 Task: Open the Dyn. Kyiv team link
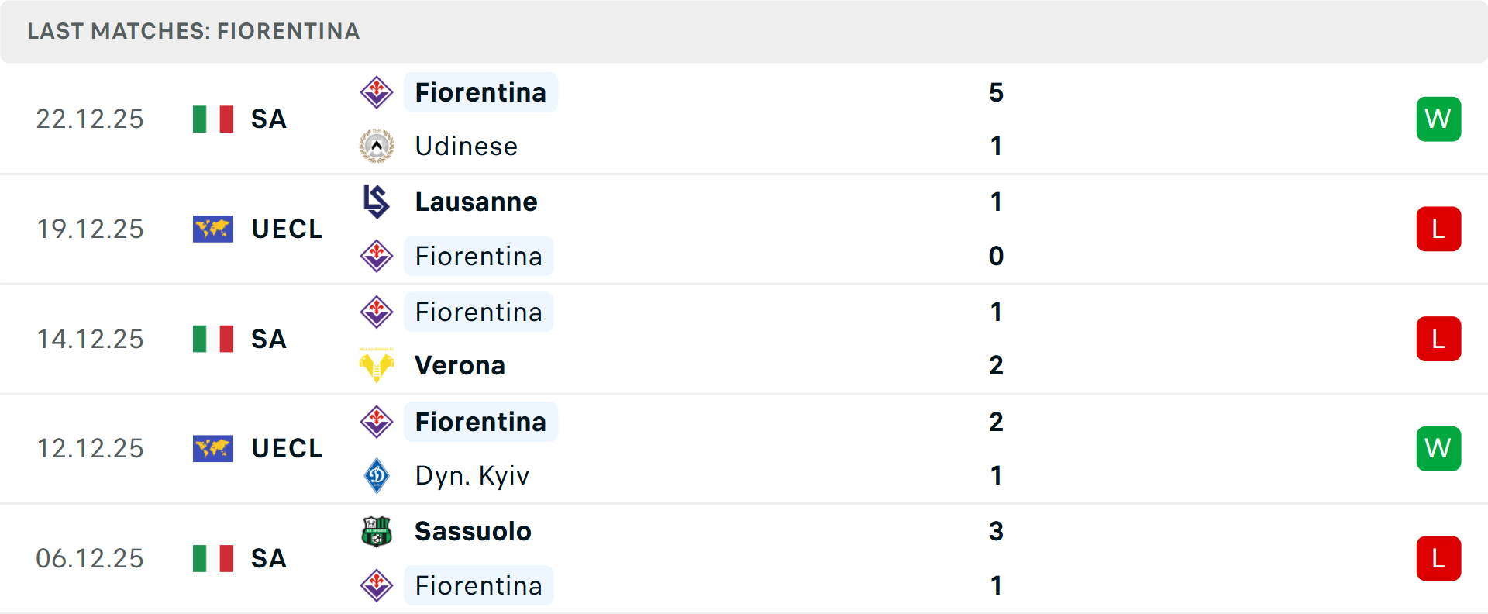(x=472, y=475)
